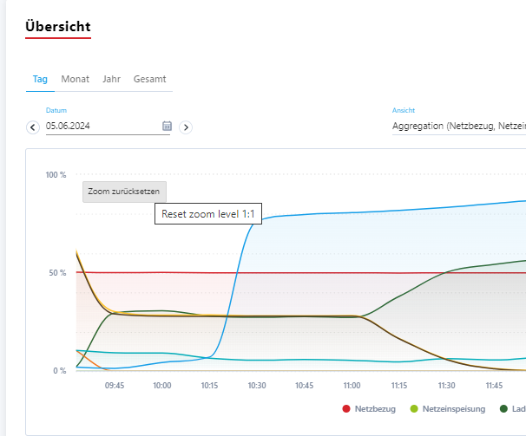526x436 pixels.
Task: Click the Übersicht heading
Action: (58, 27)
